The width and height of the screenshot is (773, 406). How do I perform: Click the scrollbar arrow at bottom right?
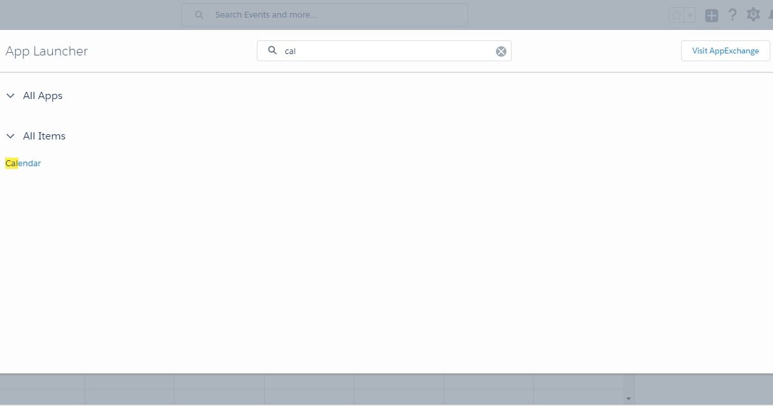click(x=628, y=398)
